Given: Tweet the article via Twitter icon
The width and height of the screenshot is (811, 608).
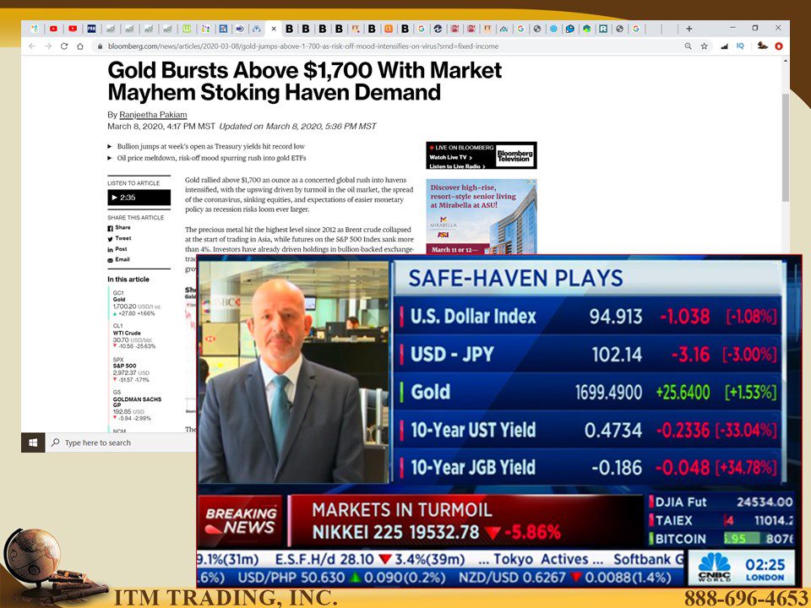Looking at the screenshot, I should coord(110,239).
